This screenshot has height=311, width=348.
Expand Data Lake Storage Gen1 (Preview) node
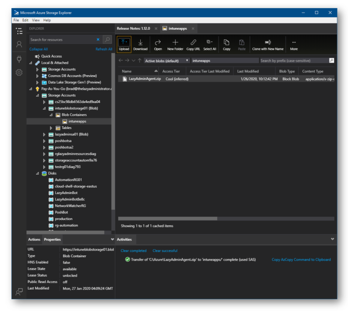37,82
